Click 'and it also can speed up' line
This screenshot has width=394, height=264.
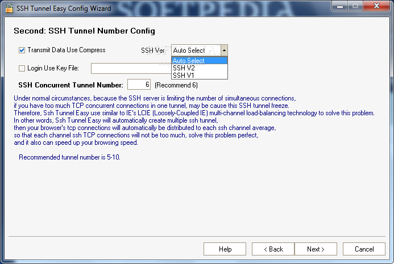(76, 143)
